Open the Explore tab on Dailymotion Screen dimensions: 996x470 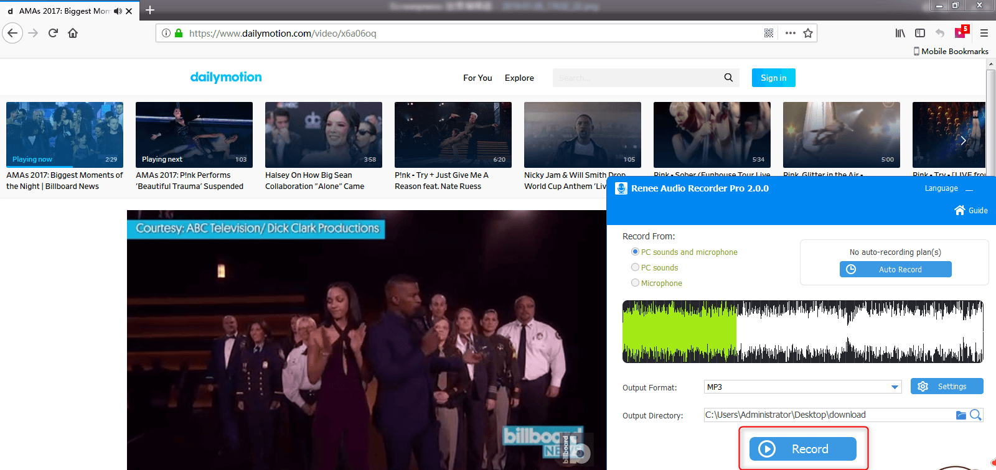519,78
